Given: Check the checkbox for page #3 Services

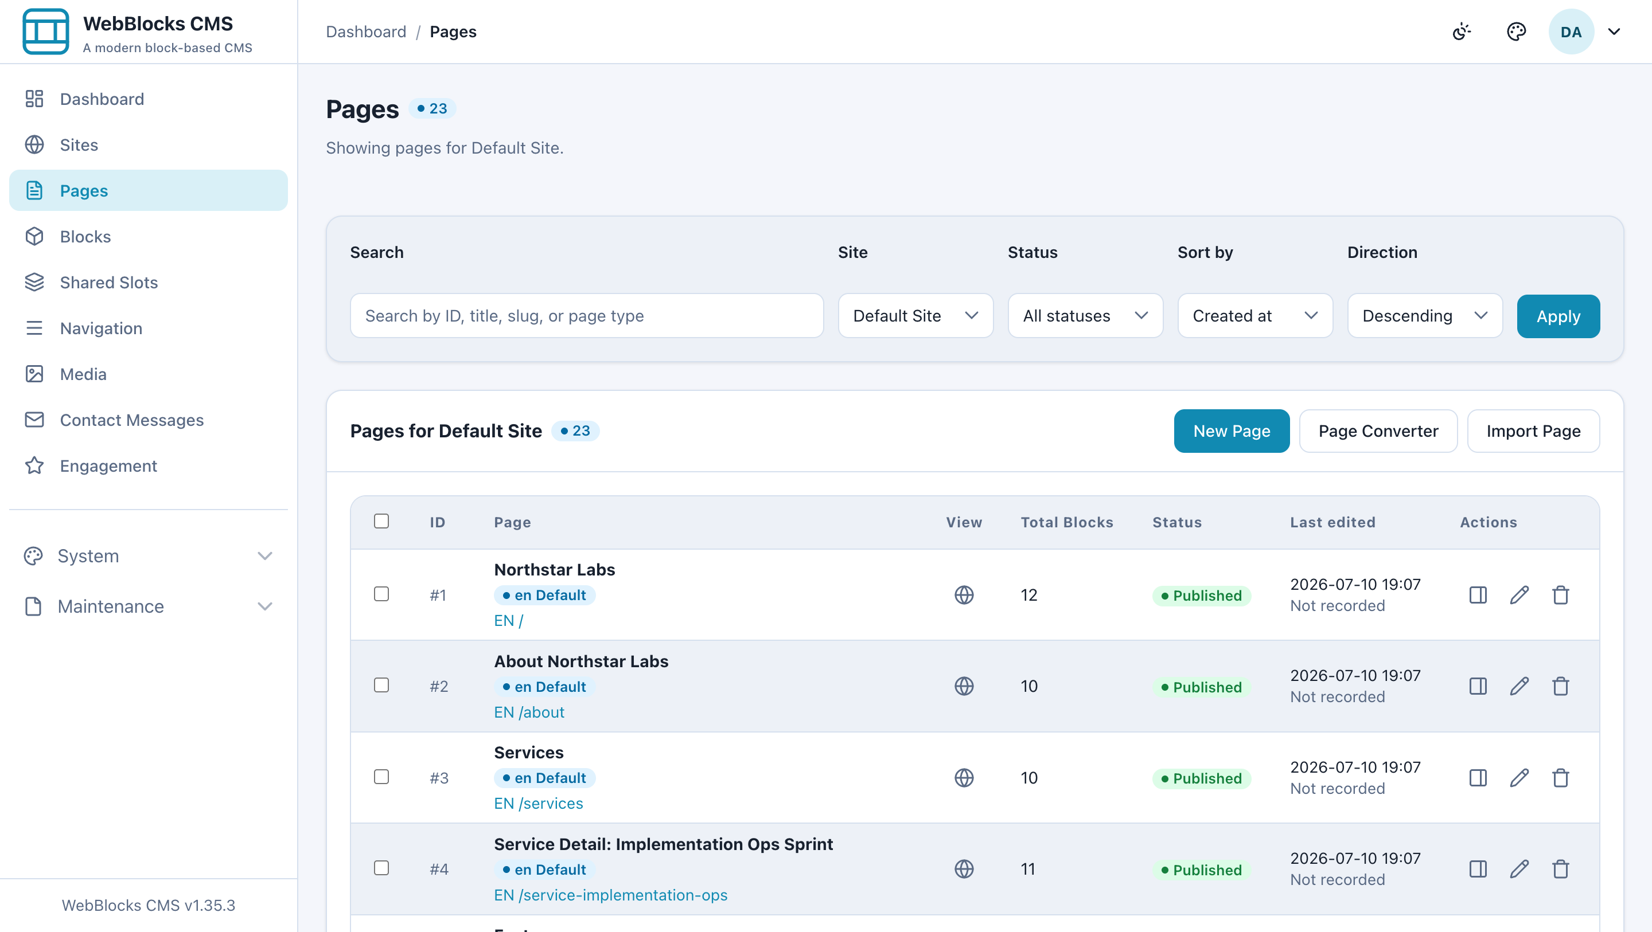Looking at the screenshot, I should click(381, 777).
